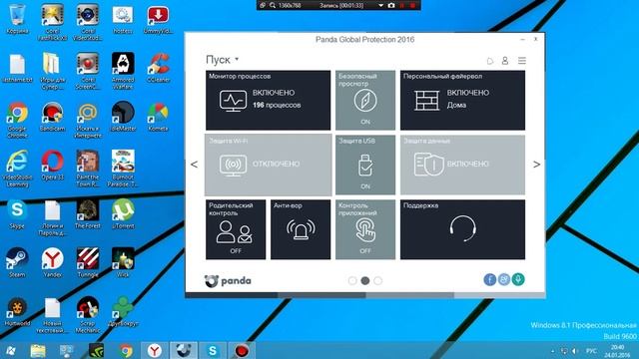Click the magnifier icon in recorder bar
The width and height of the screenshot is (639, 359).
(273, 5)
